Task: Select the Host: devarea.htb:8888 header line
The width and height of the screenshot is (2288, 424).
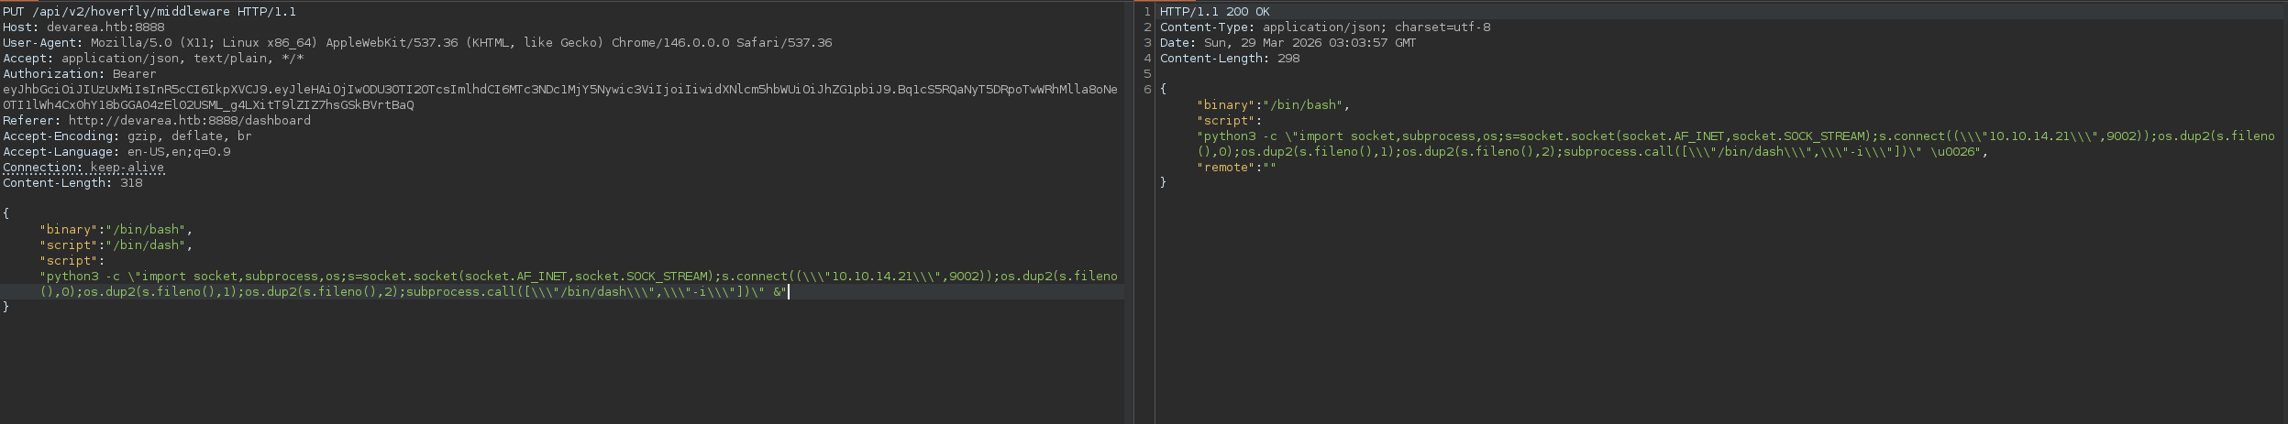Action: coord(83,27)
